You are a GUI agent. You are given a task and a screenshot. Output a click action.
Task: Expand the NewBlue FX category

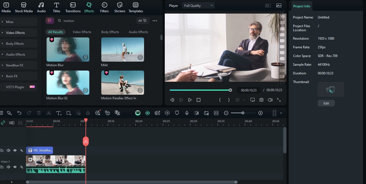pyautogui.click(x=19, y=65)
